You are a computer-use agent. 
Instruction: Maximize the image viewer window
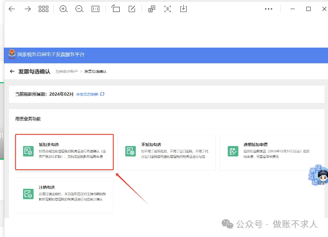tap(308, 9)
